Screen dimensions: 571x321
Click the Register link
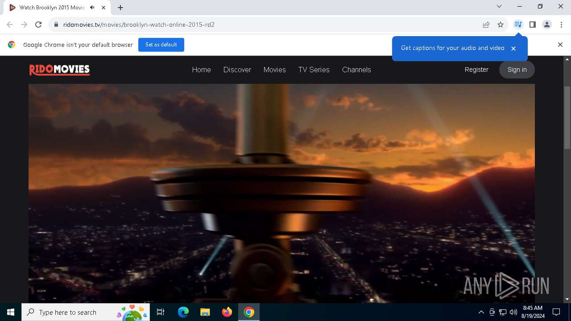(476, 70)
